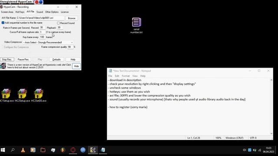Open Opera browser on taskbar
The width and height of the screenshot is (278, 156).
coord(73,150)
